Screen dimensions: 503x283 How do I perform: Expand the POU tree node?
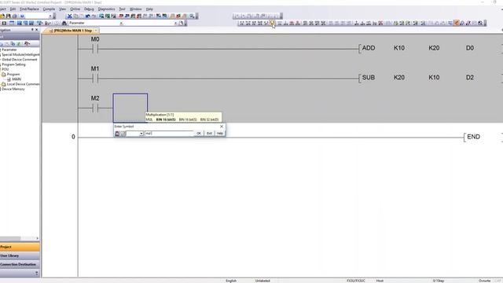(6, 69)
